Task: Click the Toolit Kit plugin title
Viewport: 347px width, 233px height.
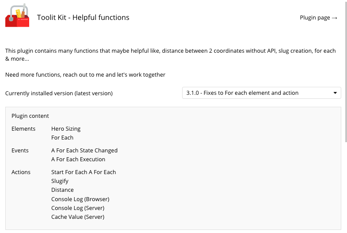Action: [x=83, y=18]
